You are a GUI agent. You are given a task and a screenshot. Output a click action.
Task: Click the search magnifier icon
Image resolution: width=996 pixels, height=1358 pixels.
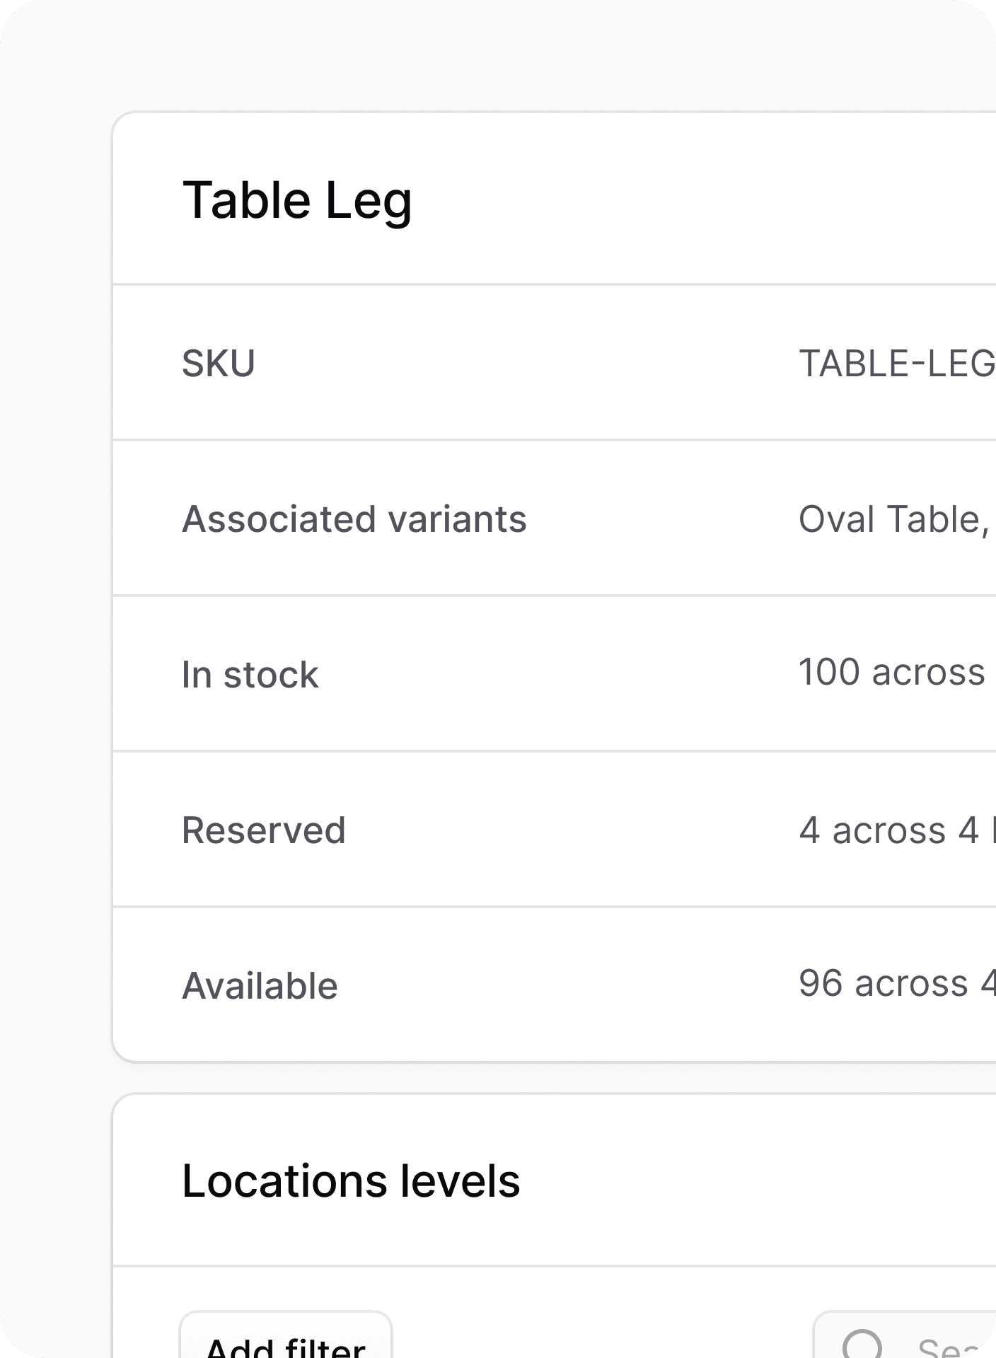[x=863, y=1345]
